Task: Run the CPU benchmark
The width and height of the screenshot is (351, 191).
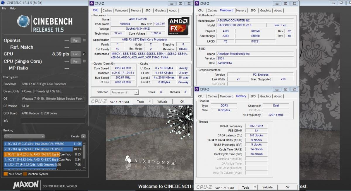Action: tap(76, 54)
